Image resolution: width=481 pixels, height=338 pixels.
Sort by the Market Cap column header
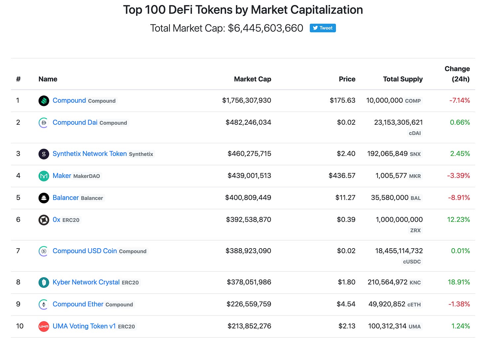[252, 79]
